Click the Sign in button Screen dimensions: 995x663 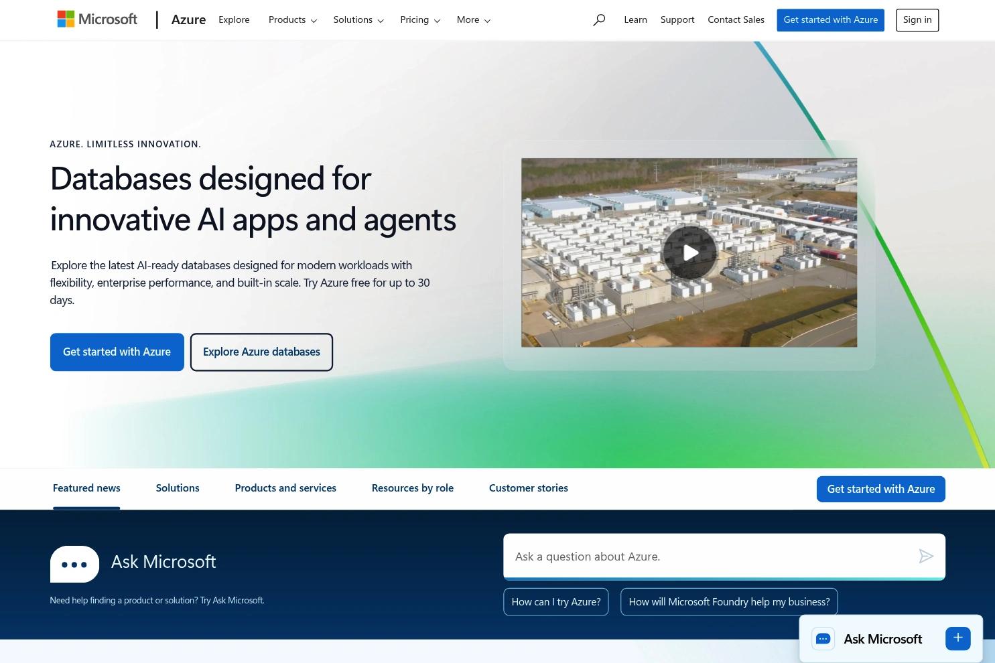pyautogui.click(x=917, y=20)
